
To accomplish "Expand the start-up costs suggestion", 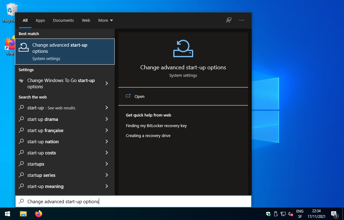I will coord(107,153).
